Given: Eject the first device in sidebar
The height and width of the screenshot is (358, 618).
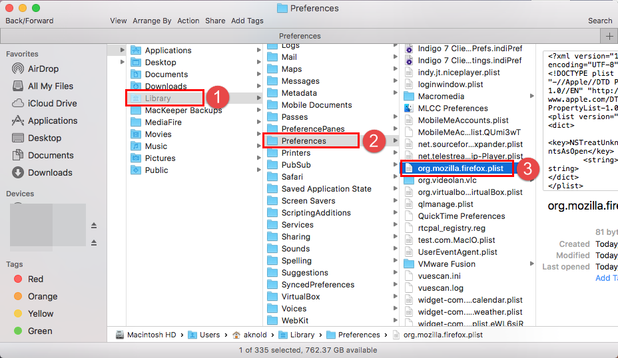Looking at the screenshot, I should click(x=94, y=225).
